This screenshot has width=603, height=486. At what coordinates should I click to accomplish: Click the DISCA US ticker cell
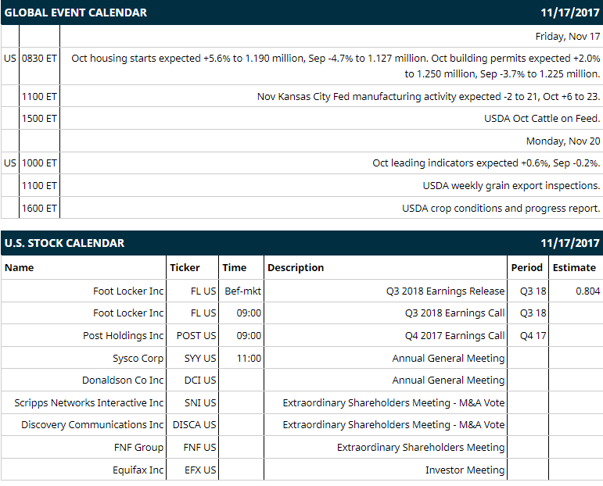(x=194, y=425)
